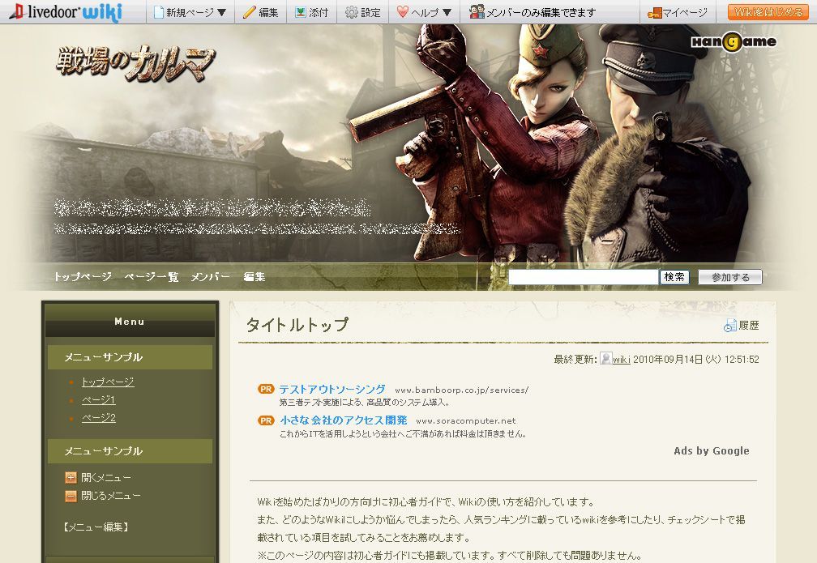This screenshot has height=563, width=817.
Task: Click the www.bamboorp.co.jp/services/ URL
Action: tap(462, 390)
